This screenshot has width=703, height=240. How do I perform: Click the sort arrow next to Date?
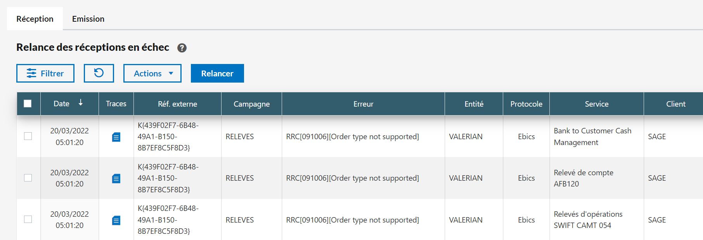81,103
